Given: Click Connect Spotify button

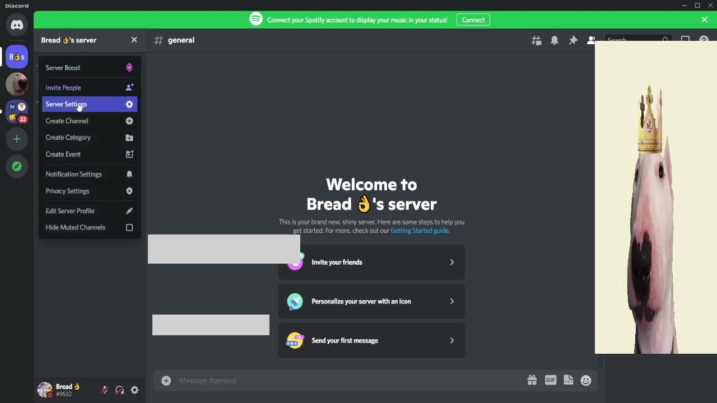Looking at the screenshot, I should (473, 20).
